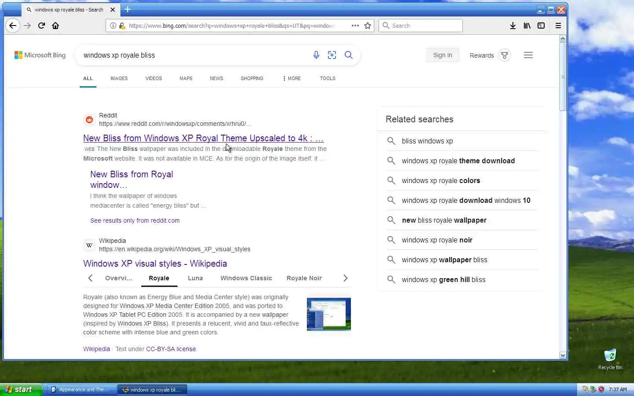Click the Rewards link
The width and height of the screenshot is (634, 396).
coord(482,55)
